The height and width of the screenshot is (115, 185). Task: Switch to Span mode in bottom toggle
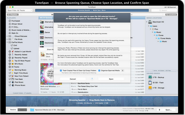point(22,110)
